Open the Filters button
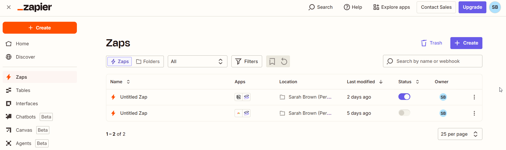 (247, 61)
